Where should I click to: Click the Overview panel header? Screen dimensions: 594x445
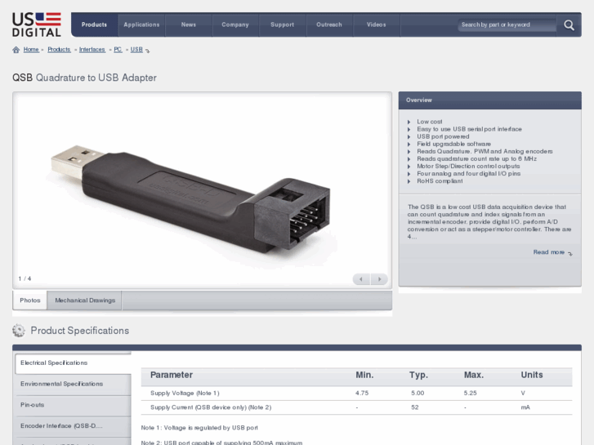pos(489,100)
